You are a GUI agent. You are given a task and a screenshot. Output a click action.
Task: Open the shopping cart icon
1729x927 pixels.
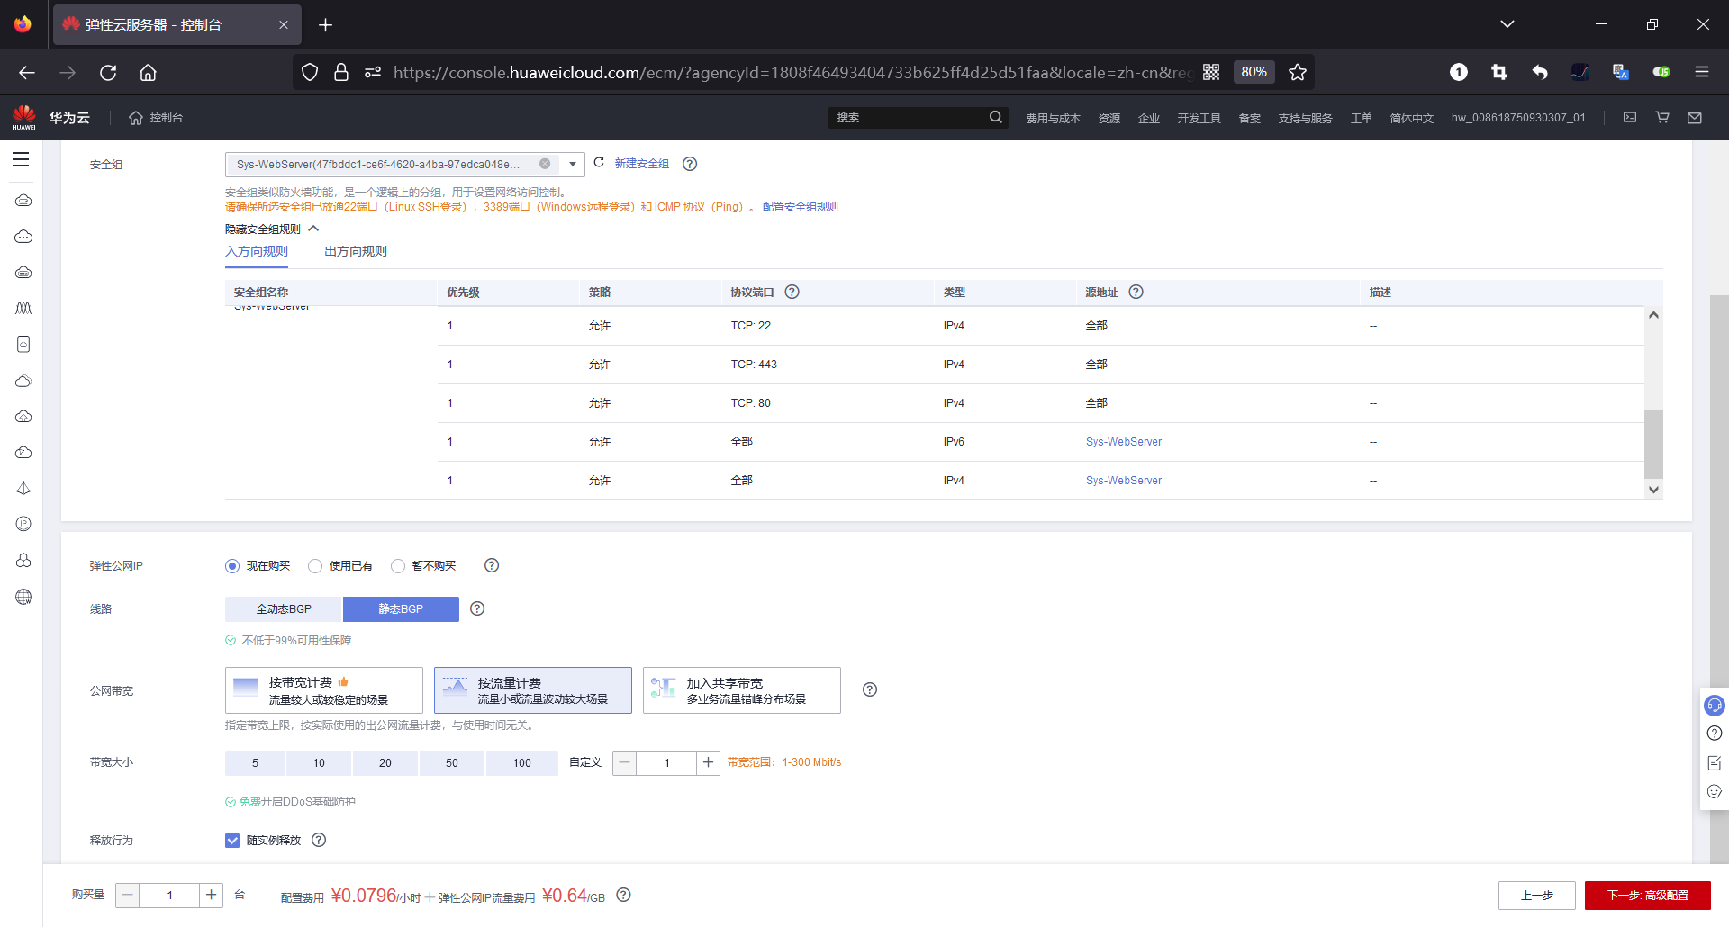(1662, 117)
